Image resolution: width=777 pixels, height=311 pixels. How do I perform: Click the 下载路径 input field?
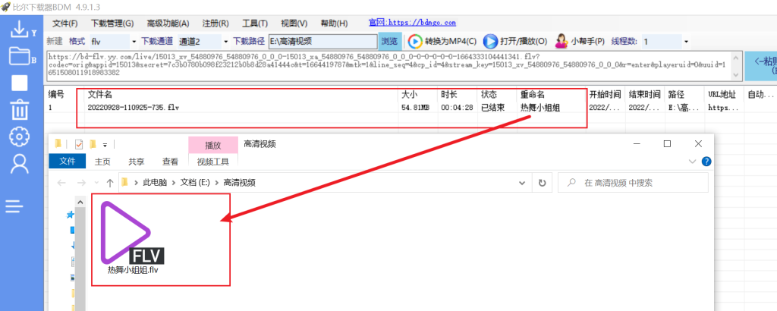[322, 42]
